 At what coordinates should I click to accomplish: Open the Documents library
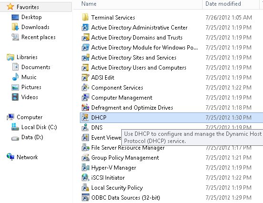click(36, 67)
